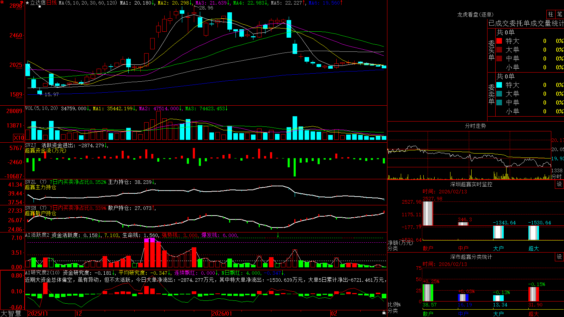
Task: Click the 中户 bar in 深市超赢分类统计
Action: 463,298
